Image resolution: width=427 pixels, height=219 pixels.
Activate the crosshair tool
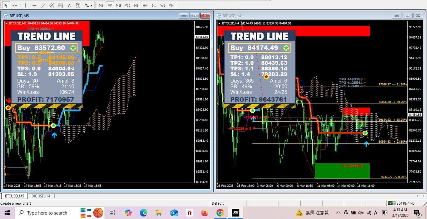pos(15,5)
